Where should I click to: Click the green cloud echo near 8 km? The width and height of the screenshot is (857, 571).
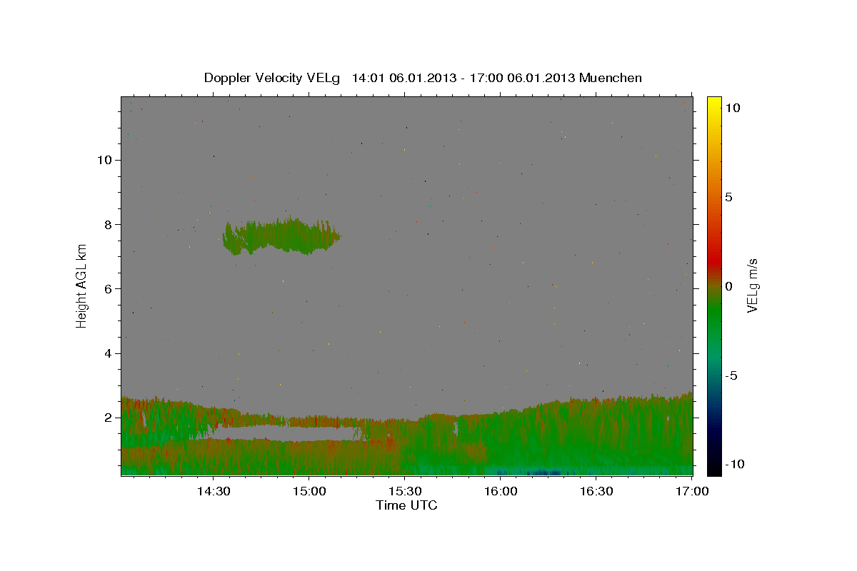(x=280, y=236)
